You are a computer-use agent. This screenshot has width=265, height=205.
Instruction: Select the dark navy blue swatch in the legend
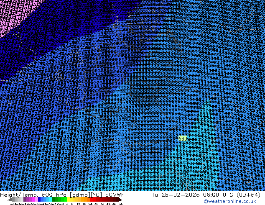pos(39,200)
